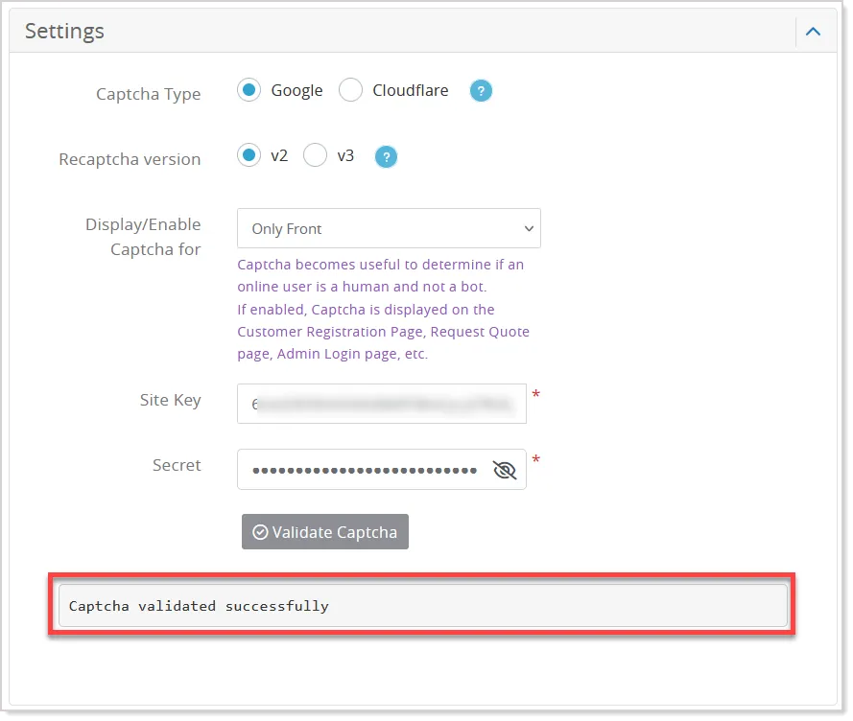Select Google captcha type radio
The image size is (853, 721).
tap(249, 90)
